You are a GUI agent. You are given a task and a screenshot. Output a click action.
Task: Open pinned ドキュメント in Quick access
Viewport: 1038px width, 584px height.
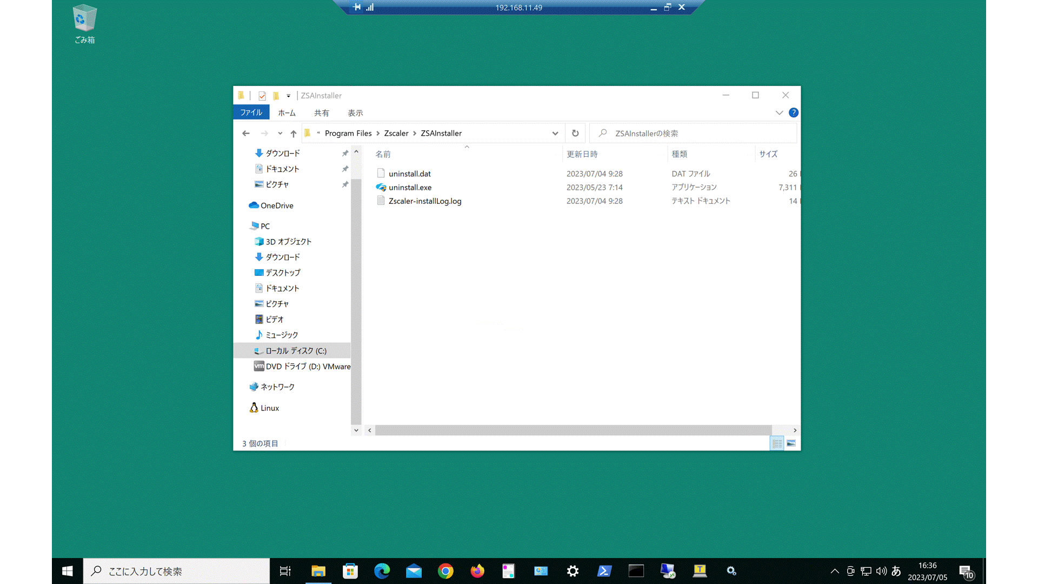(282, 169)
